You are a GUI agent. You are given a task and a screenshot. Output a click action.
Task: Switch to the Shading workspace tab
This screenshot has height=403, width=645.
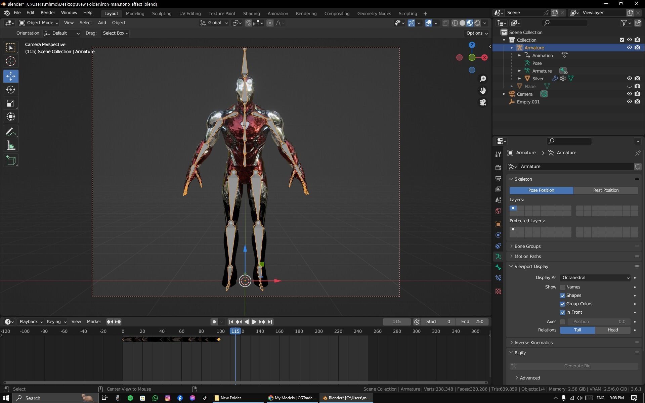pyautogui.click(x=251, y=13)
